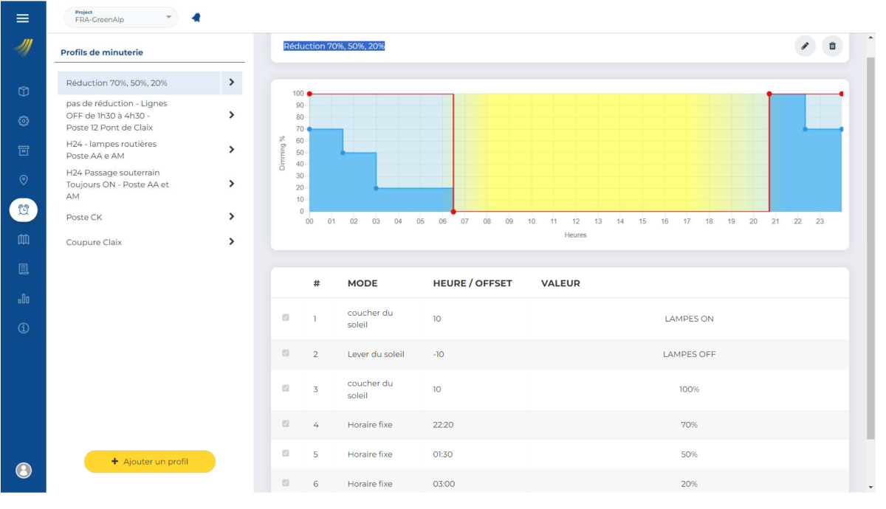This screenshot has height=509, width=886.
Task: Toggle the checkbox for row 1
Action: click(286, 318)
